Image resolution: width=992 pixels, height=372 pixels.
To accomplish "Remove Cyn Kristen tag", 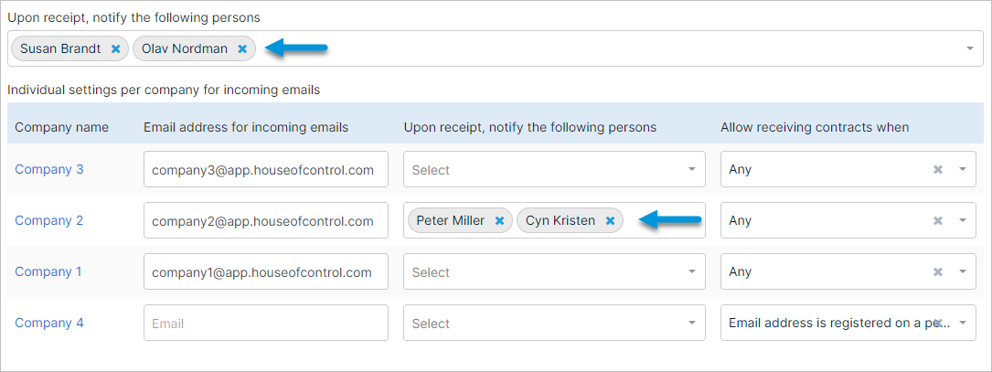I will [x=611, y=221].
